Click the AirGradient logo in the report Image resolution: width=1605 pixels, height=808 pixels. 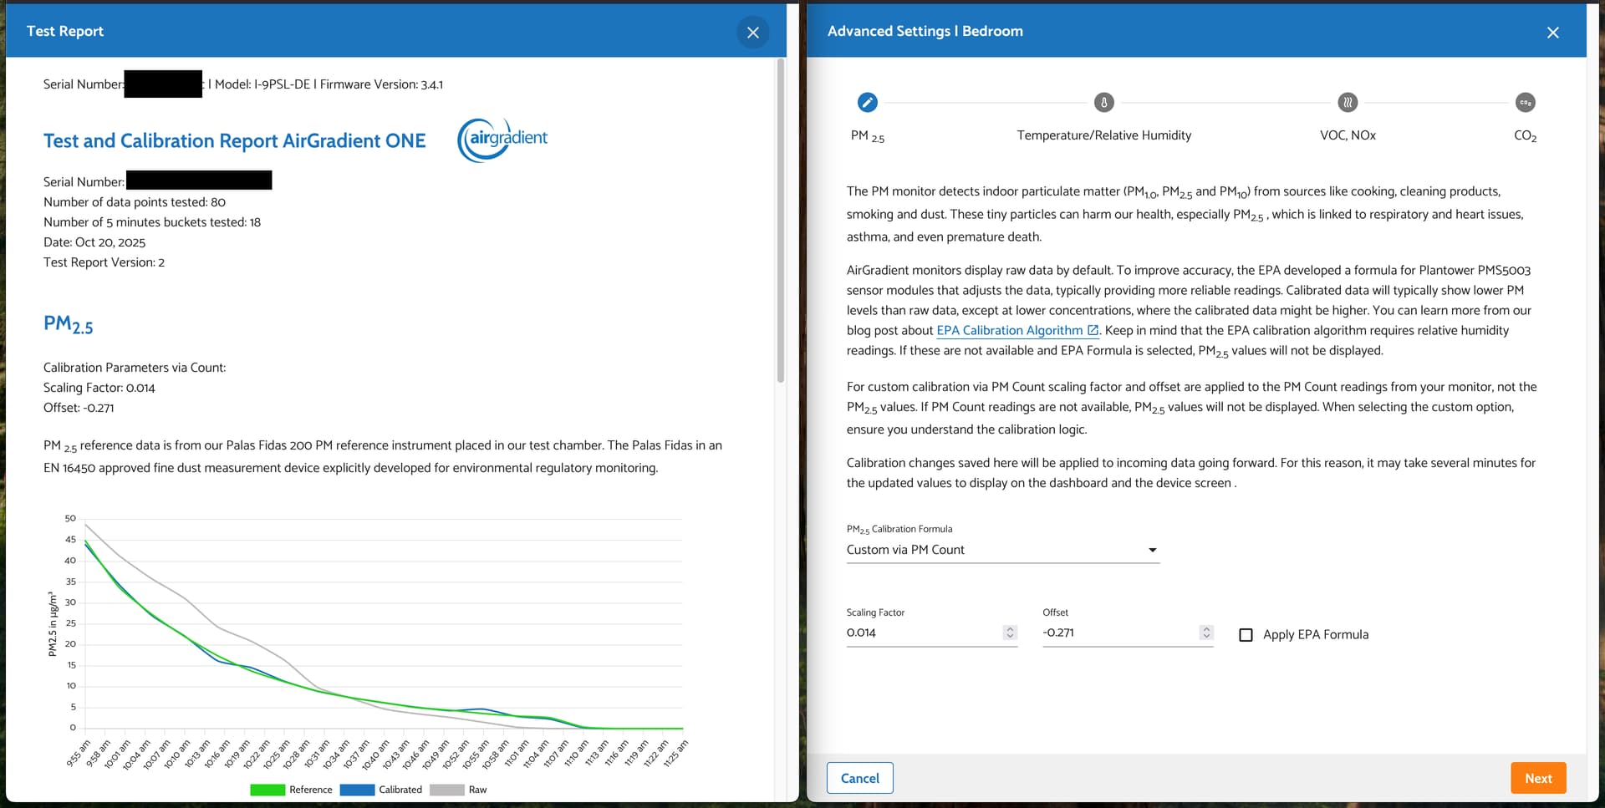502,140
